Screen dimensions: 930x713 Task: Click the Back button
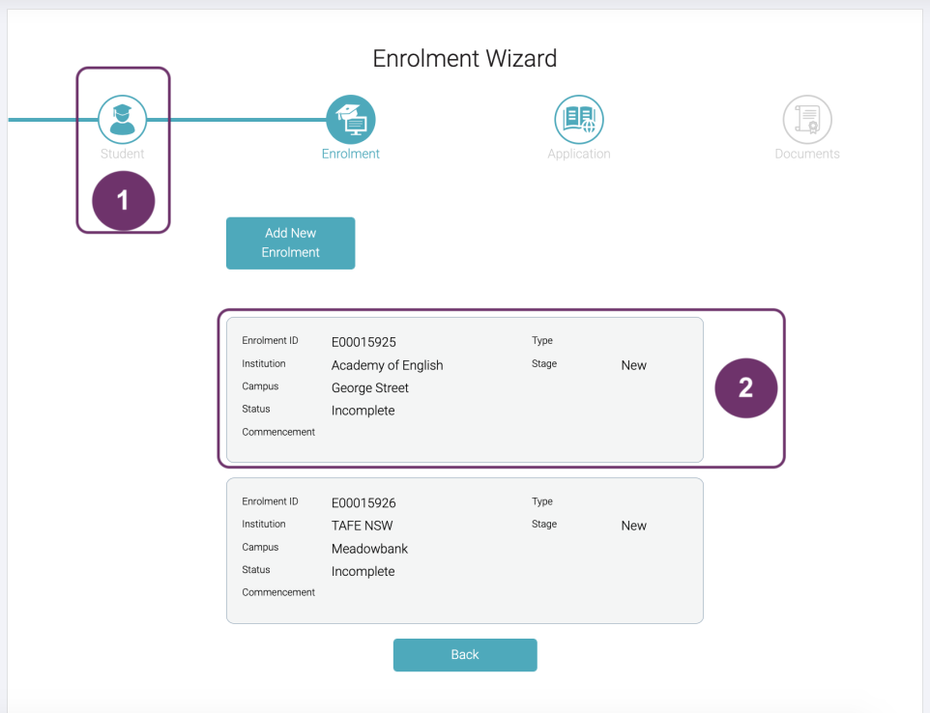pyautogui.click(x=465, y=655)
